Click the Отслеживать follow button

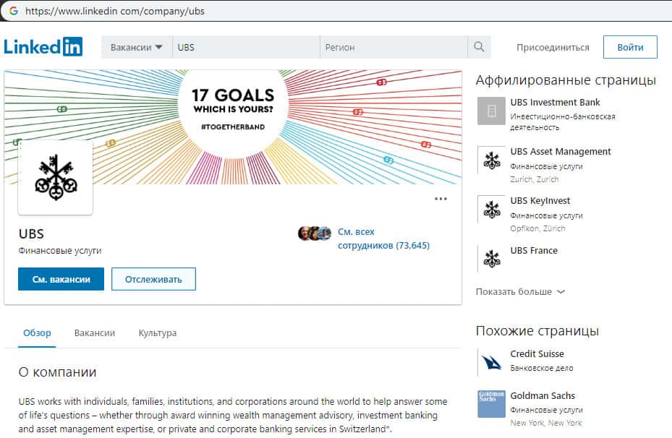(153, 279)
